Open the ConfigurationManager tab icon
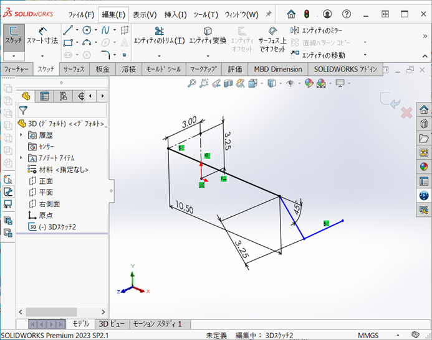This screenshot has width=432, height=340. pyautogui.click(x=63, y=96)
